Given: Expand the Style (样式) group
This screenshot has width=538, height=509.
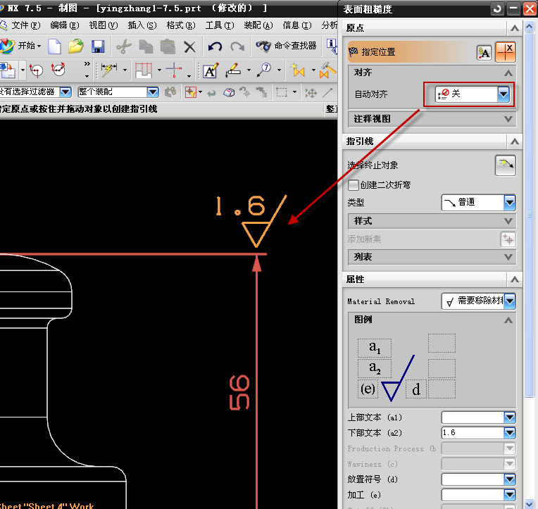Looking at the screenshot, I should click(508, 221).
